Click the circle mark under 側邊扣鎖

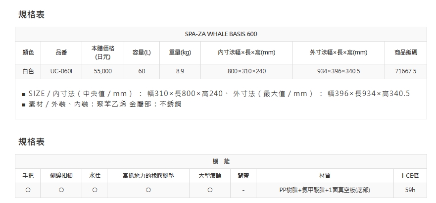[x=61, y=190]
